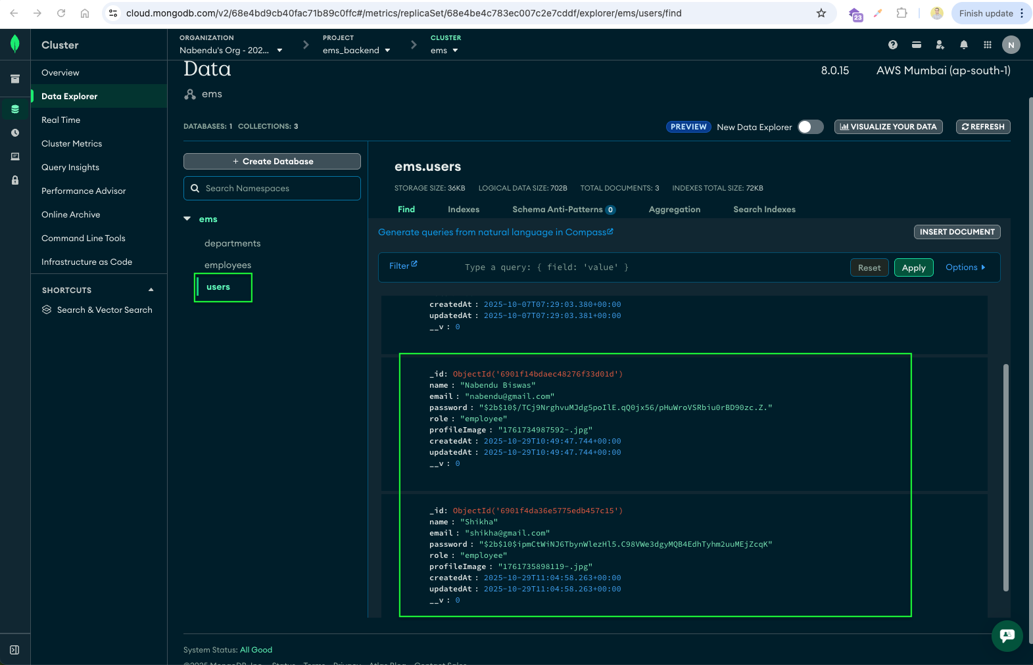1033x665 pixels.
Task: Open the N user avatar menu
Action: click(x=1011, y=45)
